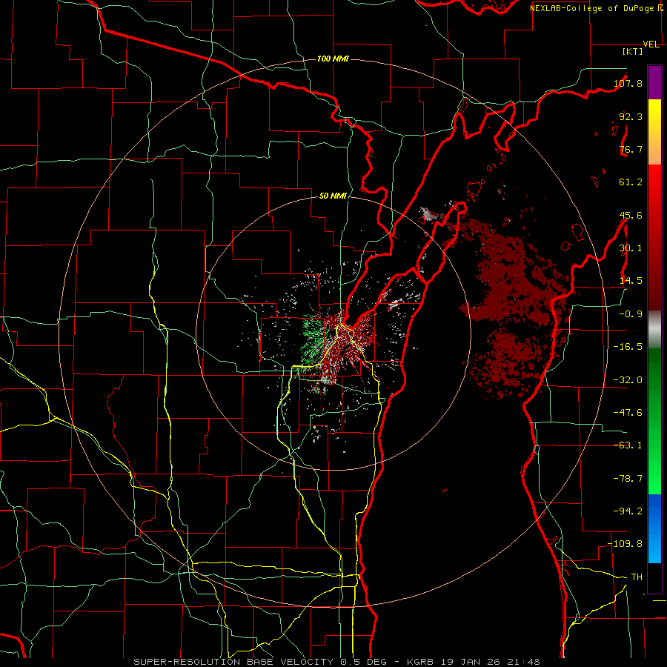Click the purple segment of velocity color bar

(x=654, y=82)
